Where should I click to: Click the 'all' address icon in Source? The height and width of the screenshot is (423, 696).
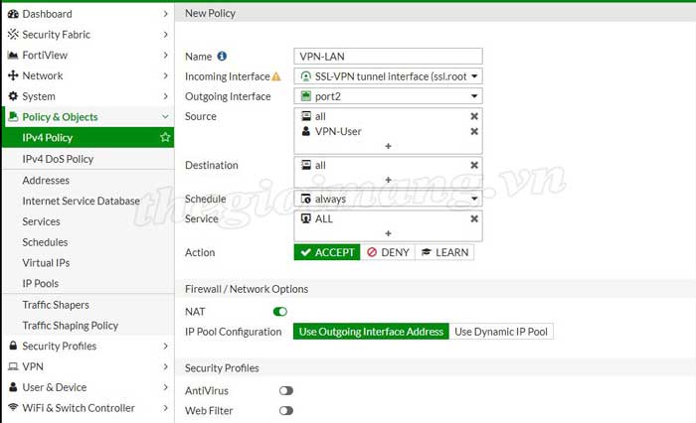[306, 116]
